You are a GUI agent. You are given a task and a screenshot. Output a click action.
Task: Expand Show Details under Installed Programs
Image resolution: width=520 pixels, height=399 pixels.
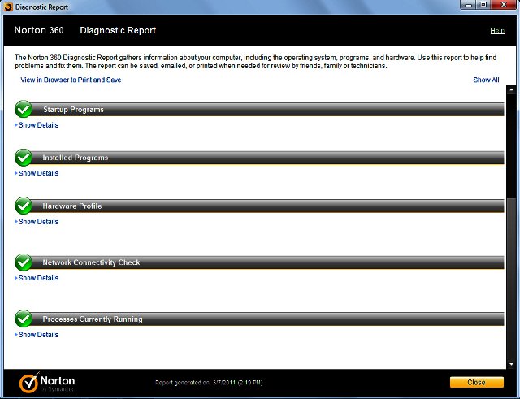pyautogui.click(x=37, y=173)
